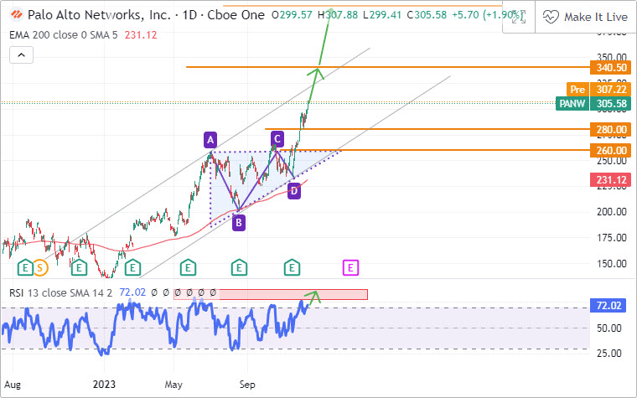The image size is (637, 398).
Task: Click the Palo Alto Networks logo icon
Action: tap(15, 15)
